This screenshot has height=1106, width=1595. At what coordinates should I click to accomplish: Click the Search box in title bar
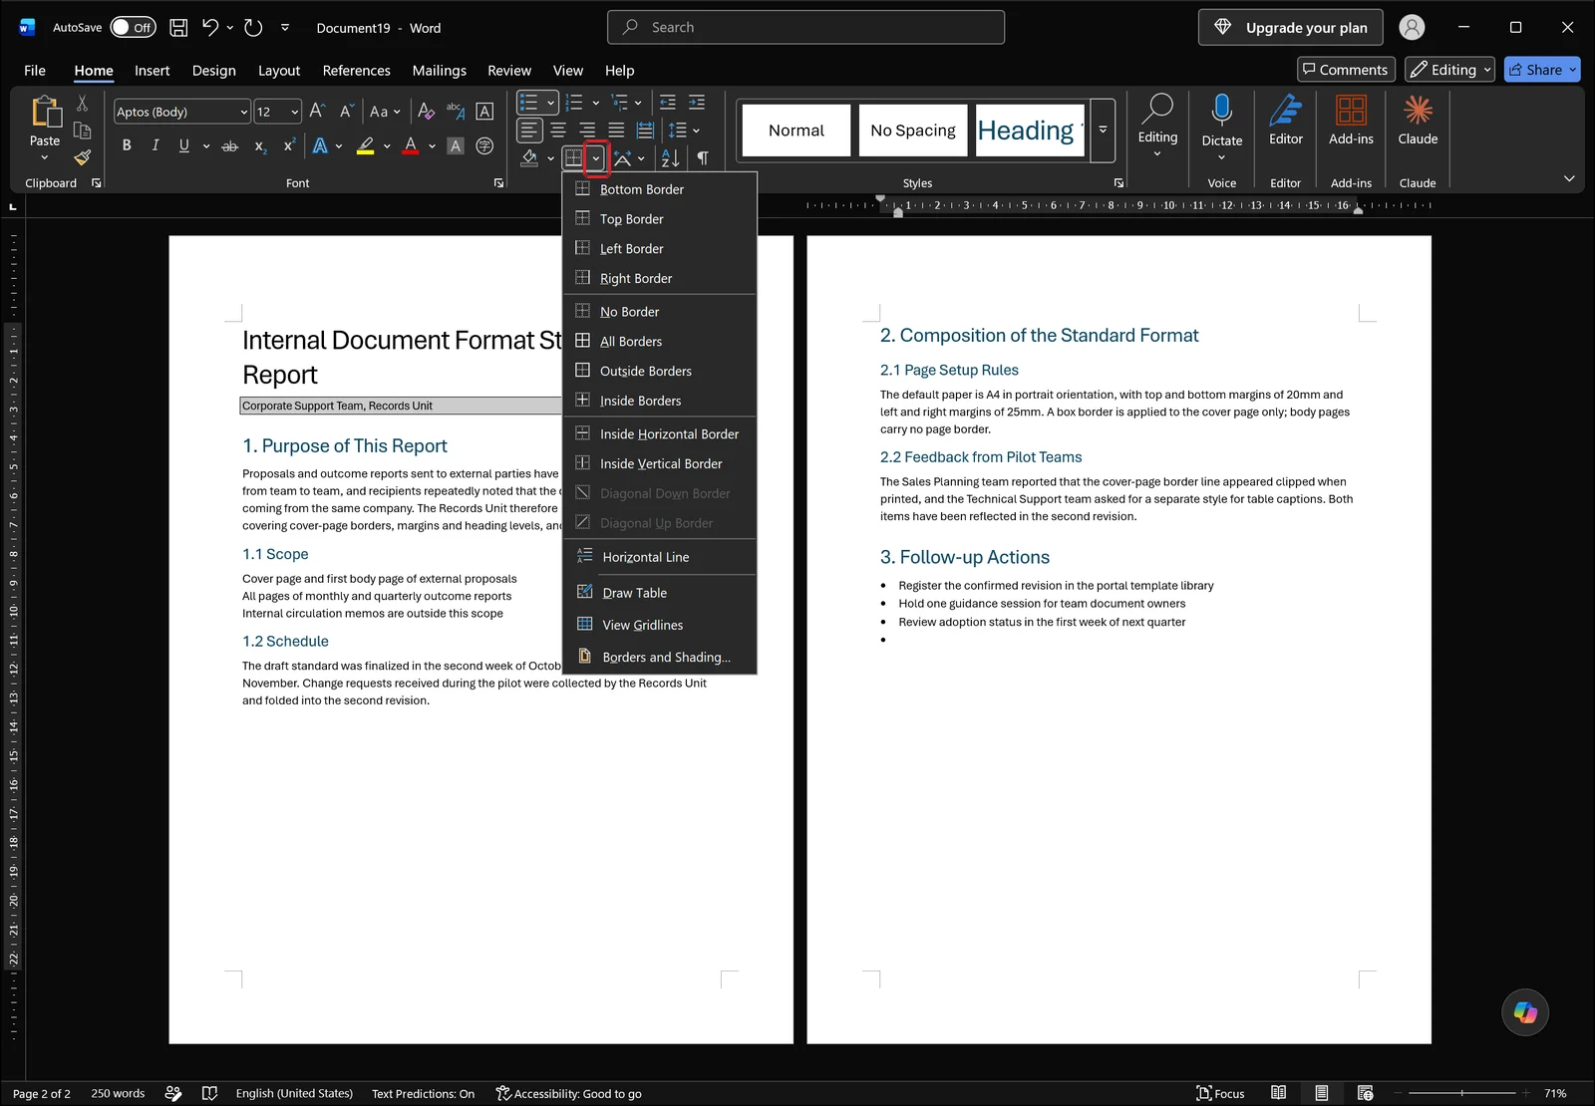[805, 27]
